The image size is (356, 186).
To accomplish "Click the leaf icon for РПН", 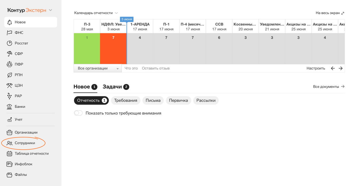I will click(10, 75).
